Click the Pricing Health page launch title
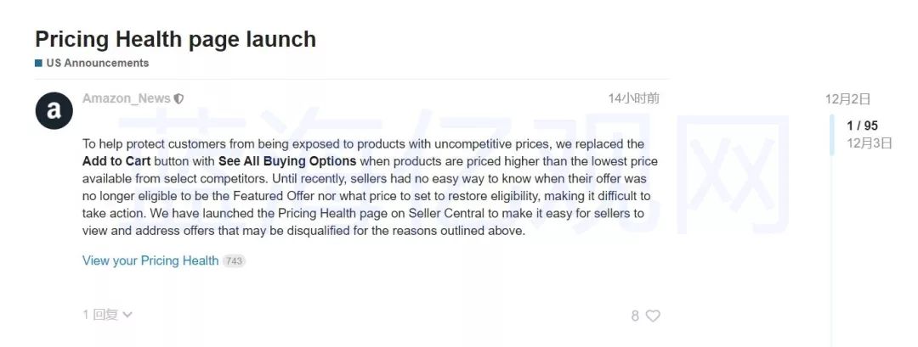Screen dimensions: 918x347 [x=175, y=39]
